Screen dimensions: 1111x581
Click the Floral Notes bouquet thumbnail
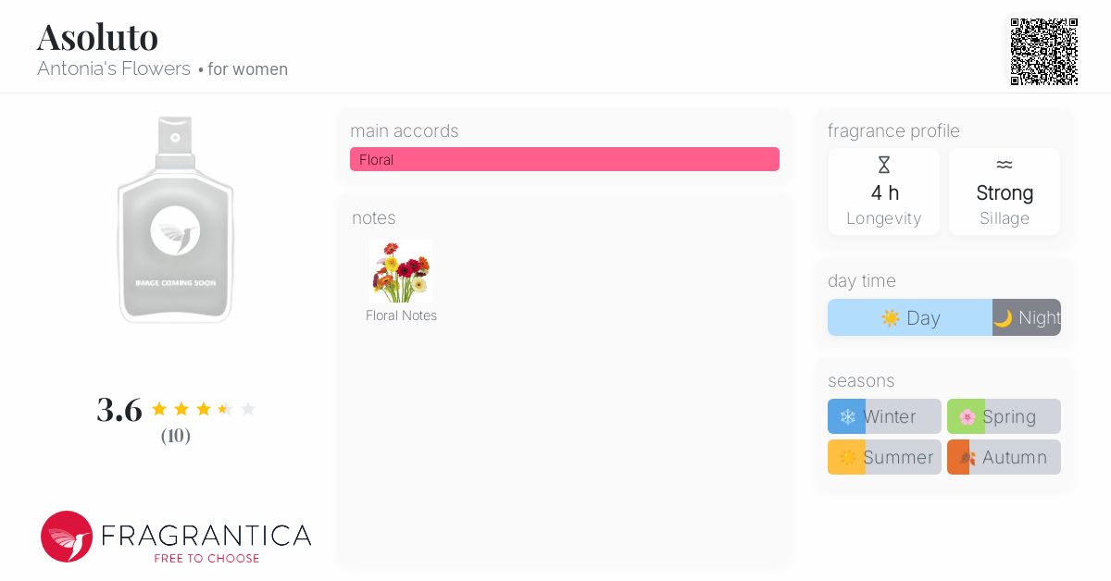point(401,271)
